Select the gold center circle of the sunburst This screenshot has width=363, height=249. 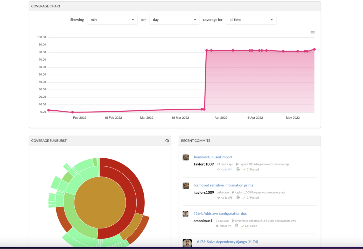[x=100, y=203]
